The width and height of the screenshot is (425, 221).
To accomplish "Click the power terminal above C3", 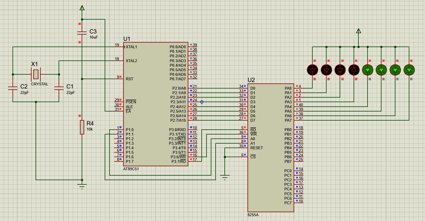I will click(x=82, y=8).
